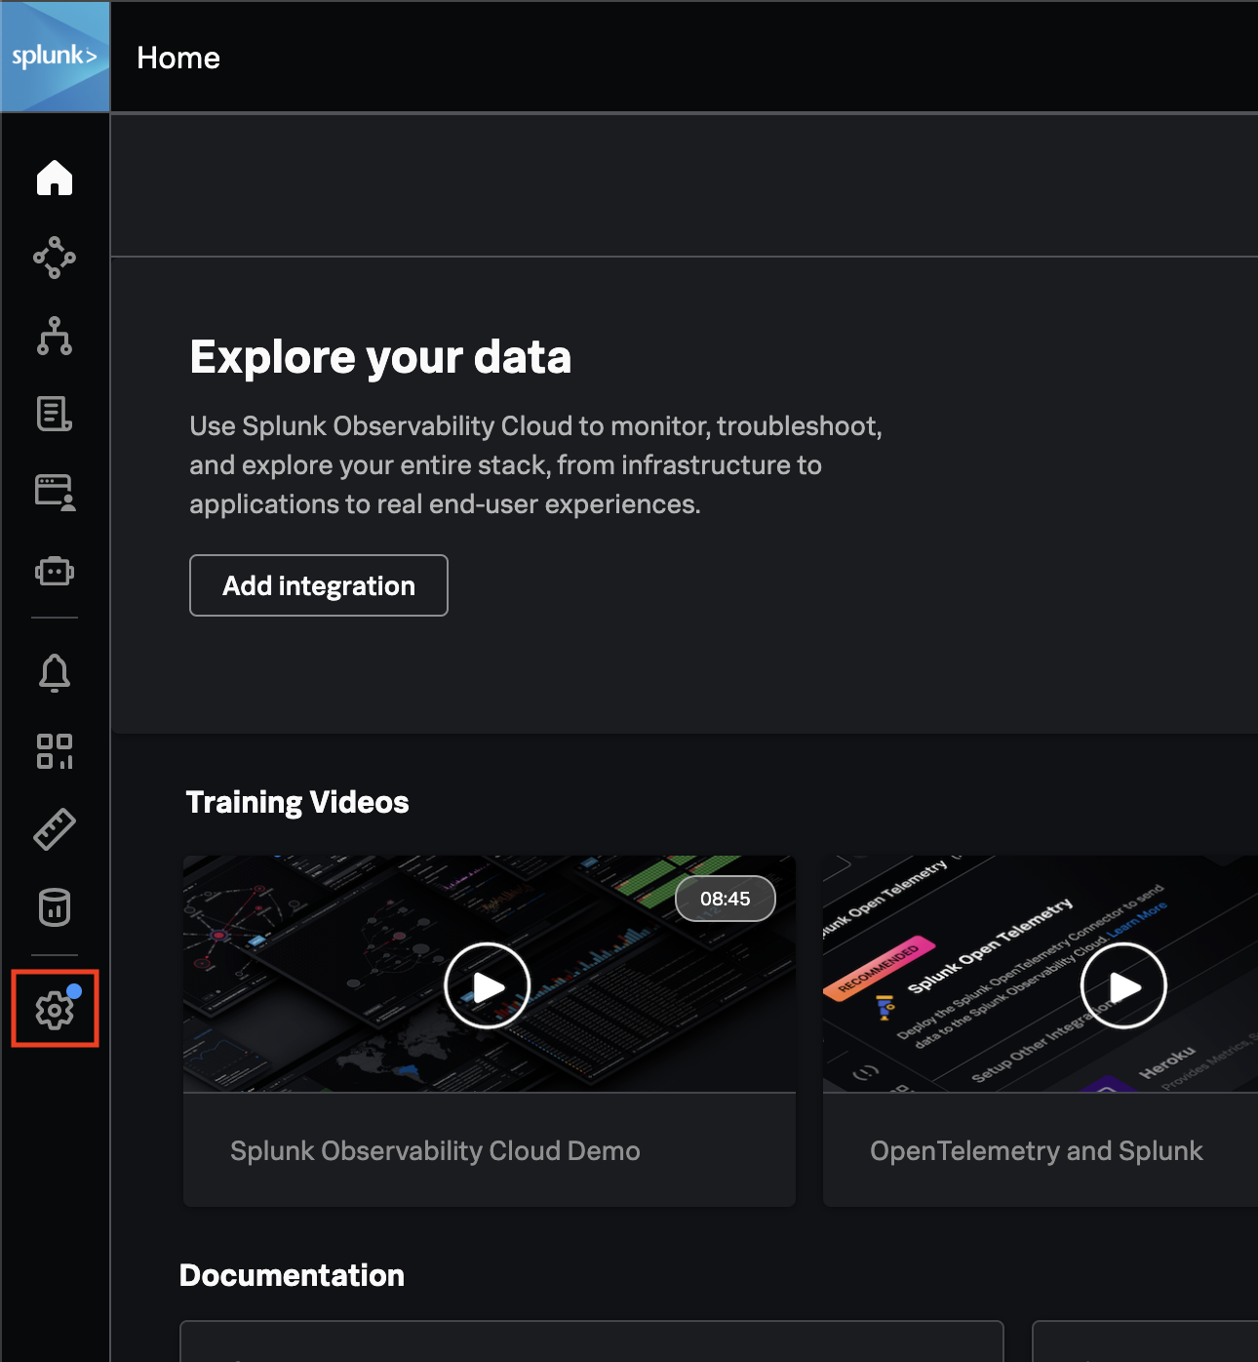Click the Home page title
Screen dimensions: 1258x1362
pyautogui.click(x=178, y=58)
